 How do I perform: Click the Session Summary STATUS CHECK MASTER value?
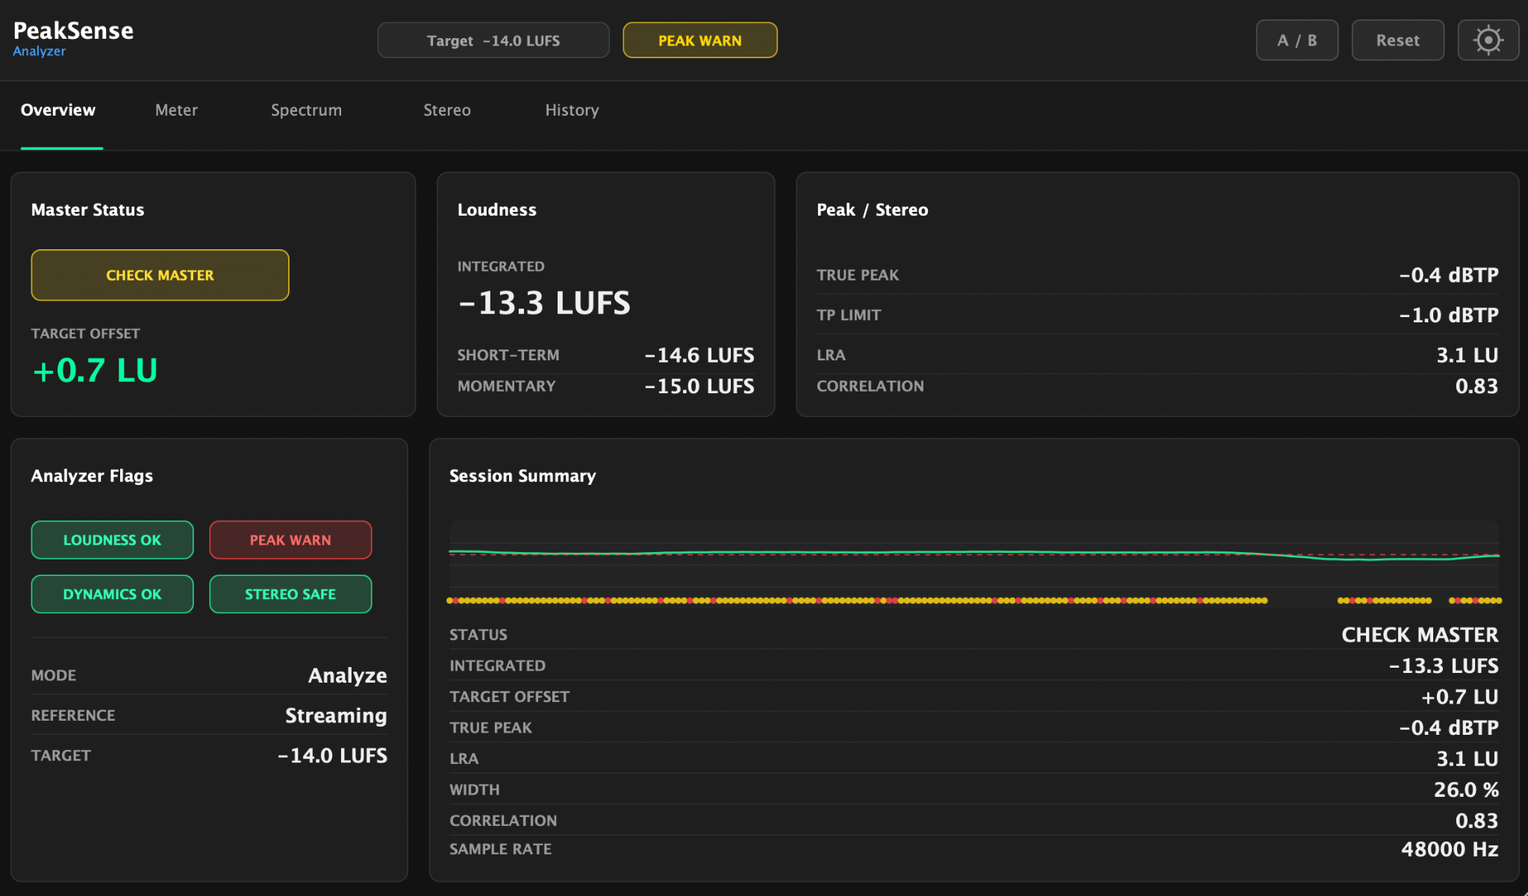[x=1420, y=635]
